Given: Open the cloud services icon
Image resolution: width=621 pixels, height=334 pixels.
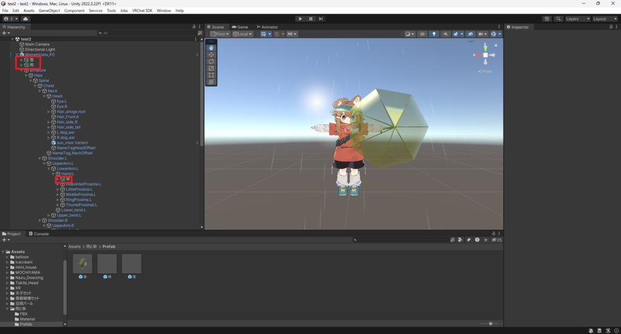Looking at the screenshot, I should [25, 19].
